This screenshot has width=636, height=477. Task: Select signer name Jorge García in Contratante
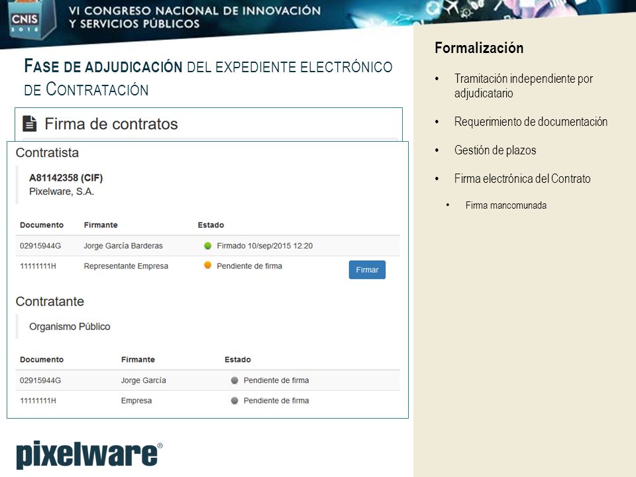144,380
